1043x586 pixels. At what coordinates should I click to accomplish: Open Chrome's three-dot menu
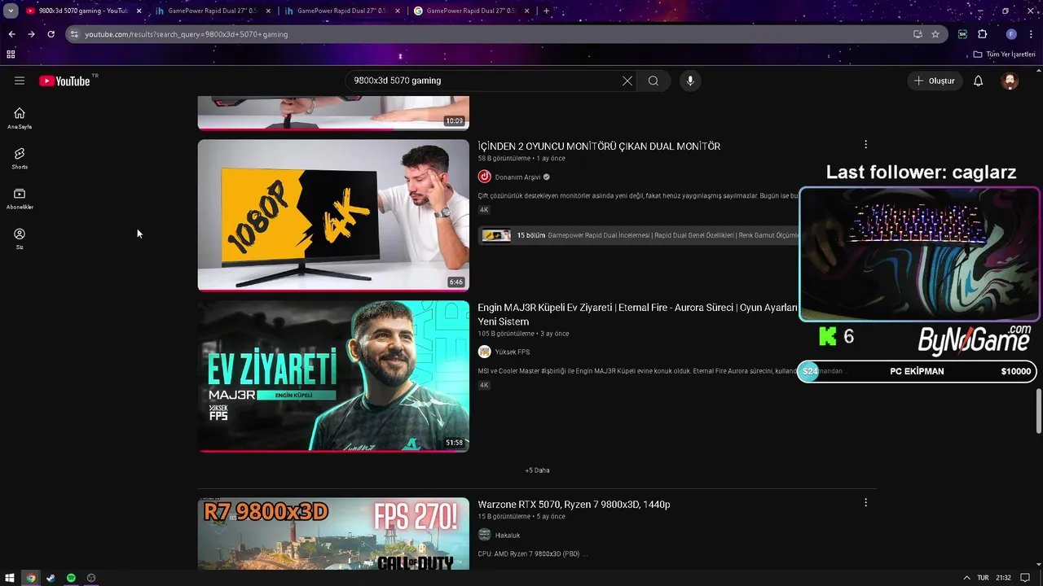click(x=1030, y=34)
